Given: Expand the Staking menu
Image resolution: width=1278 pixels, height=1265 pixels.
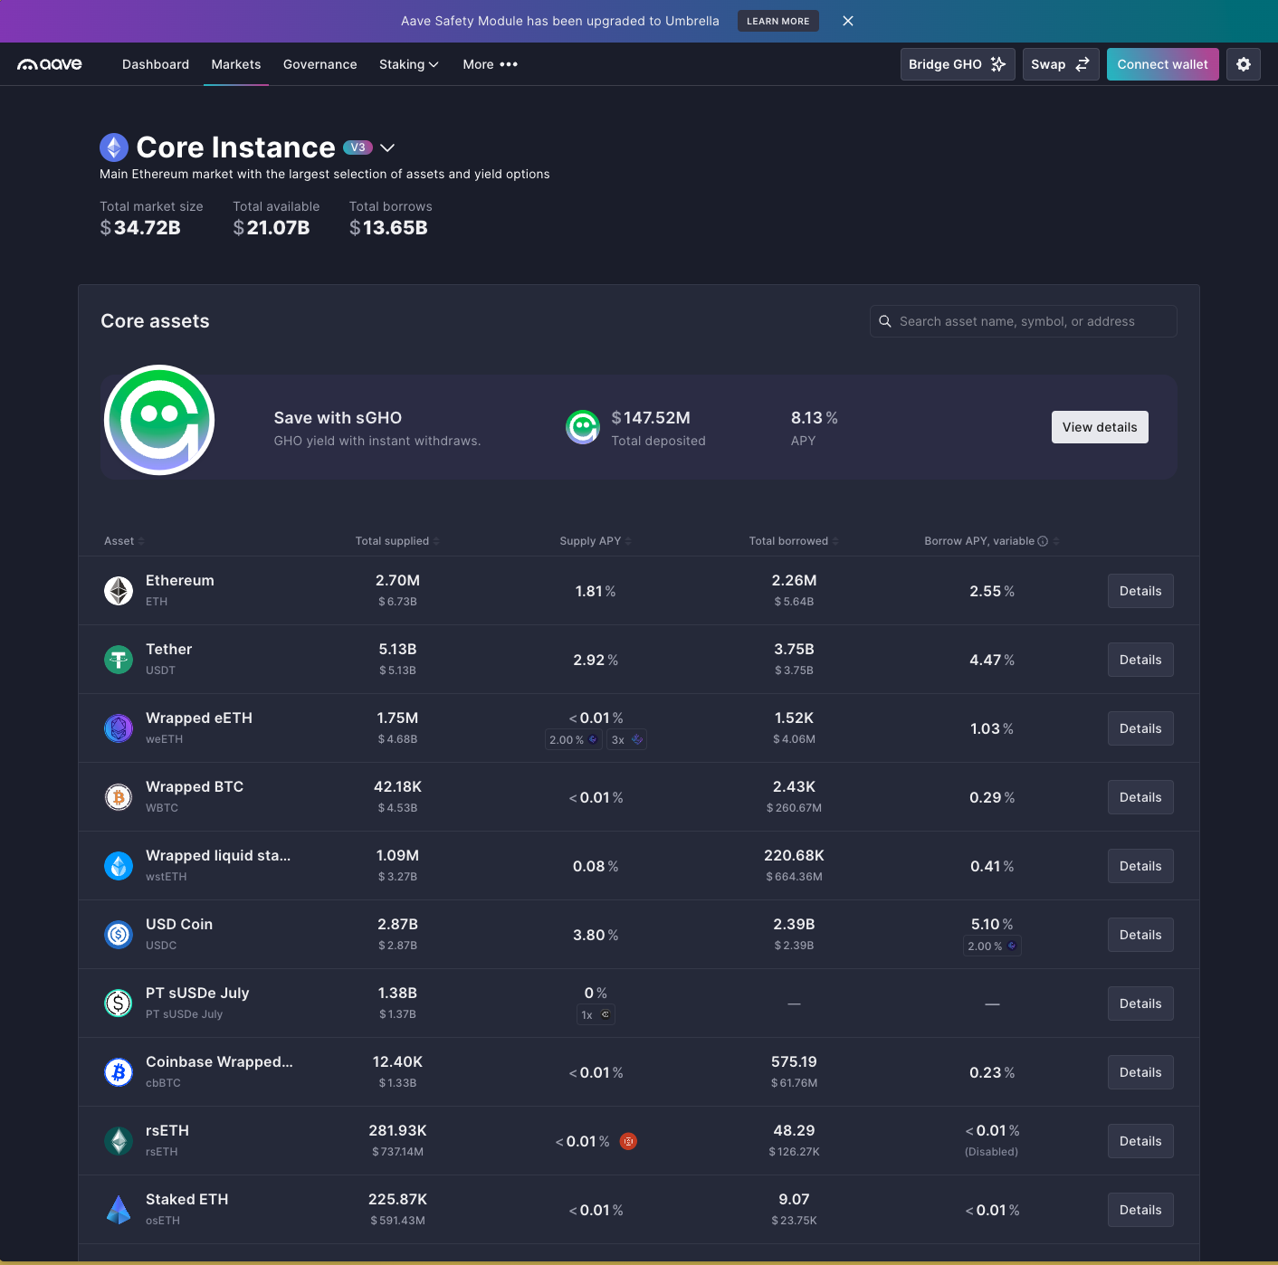Looking at the screenshot, I should 408,64.
